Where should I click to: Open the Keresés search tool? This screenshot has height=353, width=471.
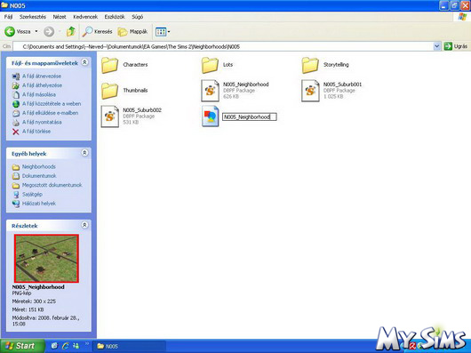pyautogui.click(x=97, y=31)
